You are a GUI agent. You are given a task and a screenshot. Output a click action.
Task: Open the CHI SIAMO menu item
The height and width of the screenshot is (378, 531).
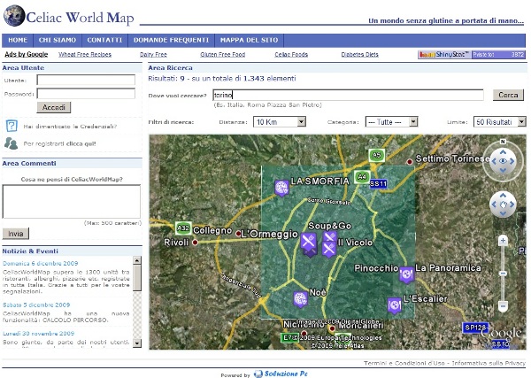58,41
